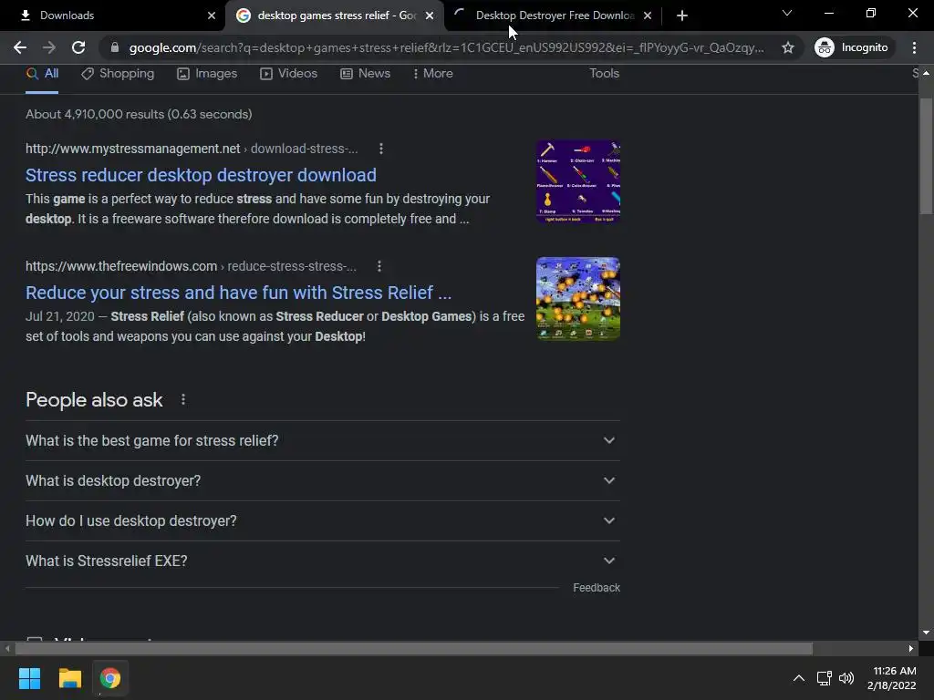Open Chrome's three-dot menu
The width and height of the screenshot is (934, 700).
click(x=914, y=47)
